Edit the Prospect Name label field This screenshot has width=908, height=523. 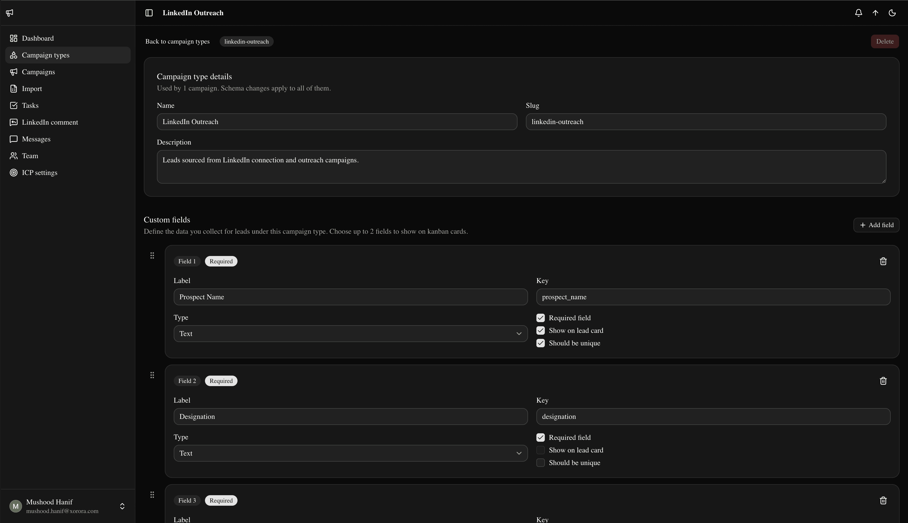pos(350,297)
